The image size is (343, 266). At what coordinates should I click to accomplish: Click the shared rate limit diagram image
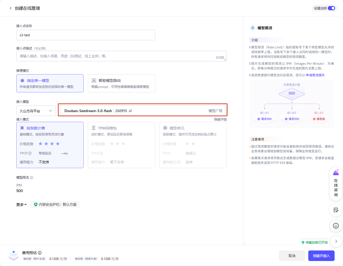click(x=292, y=104)
